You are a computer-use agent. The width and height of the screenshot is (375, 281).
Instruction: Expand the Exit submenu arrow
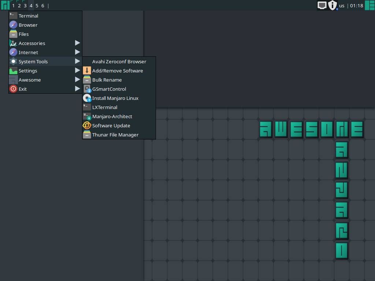77,89
